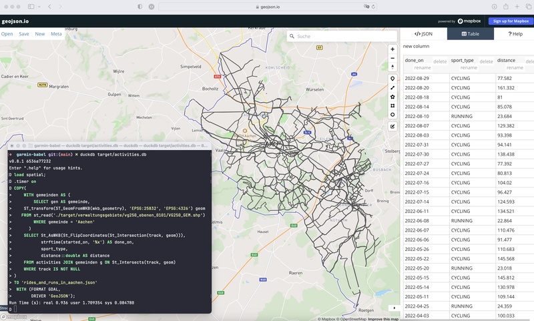This screenshot has height=321, width=534.
Task: Click the Würselen label on the map
Action: 314,89
